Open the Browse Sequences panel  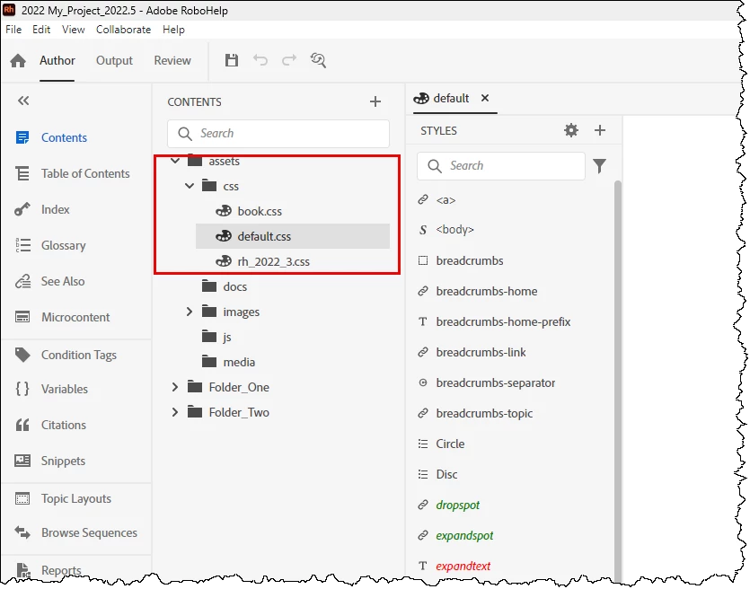76,532
